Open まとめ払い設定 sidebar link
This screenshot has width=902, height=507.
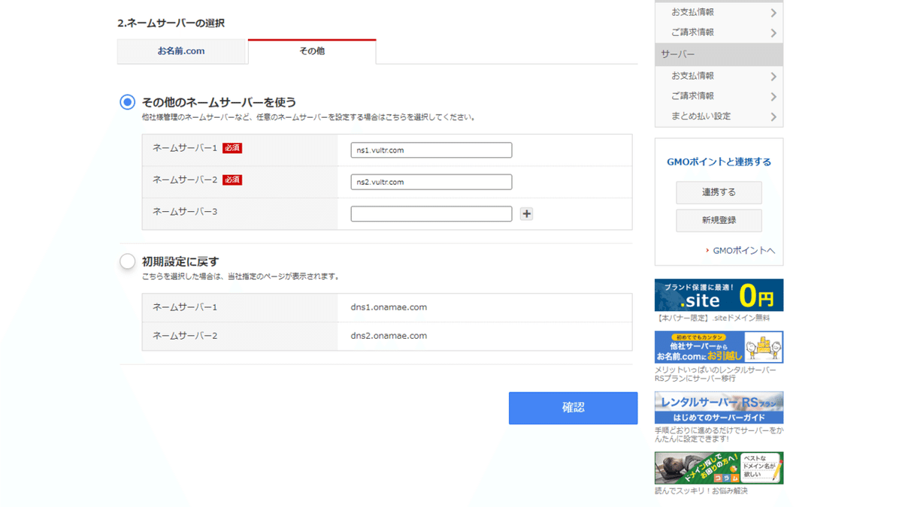point(701,116)
